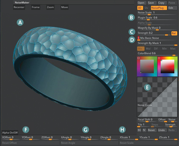Select the Mix blend mode

(141, 49)
